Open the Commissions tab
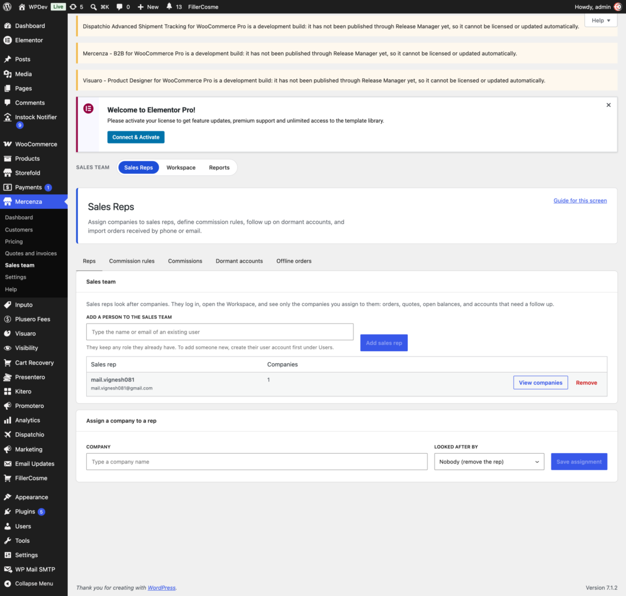This screenshot has width=626, height=596. click(185, 261)
